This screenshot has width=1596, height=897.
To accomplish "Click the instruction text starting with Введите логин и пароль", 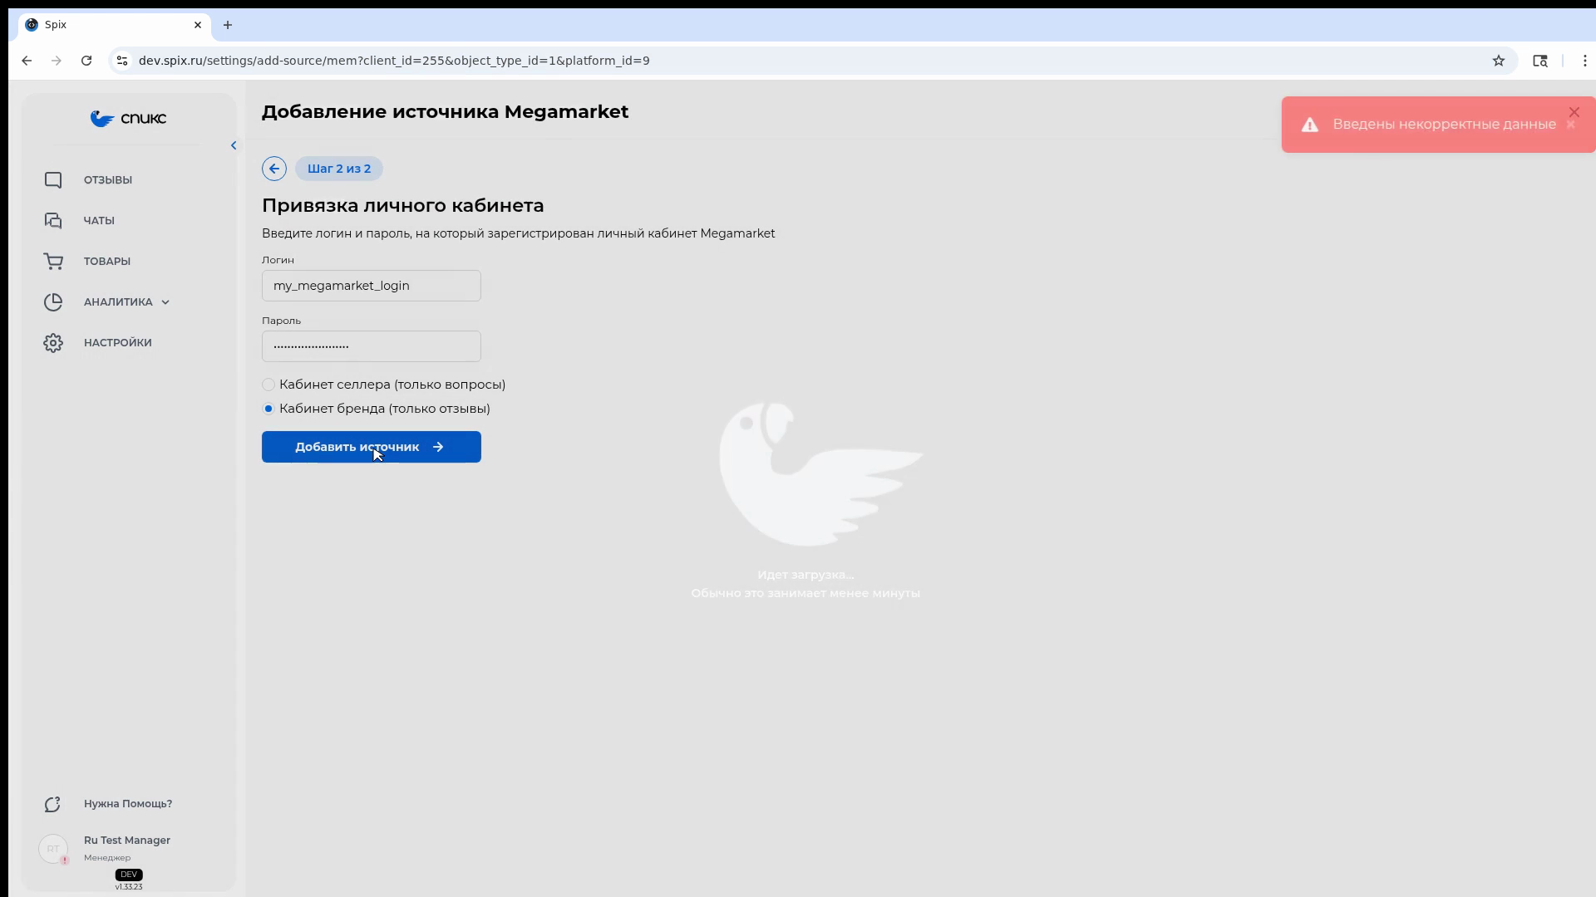I will (519, 234).
